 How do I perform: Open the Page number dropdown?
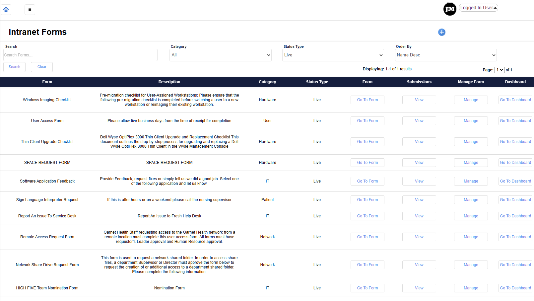pos(500,70)
